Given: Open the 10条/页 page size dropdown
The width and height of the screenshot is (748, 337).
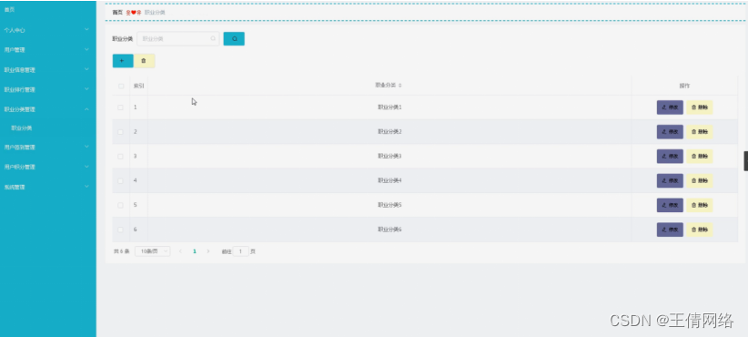Looking at the screenshot, I should 153,251.
